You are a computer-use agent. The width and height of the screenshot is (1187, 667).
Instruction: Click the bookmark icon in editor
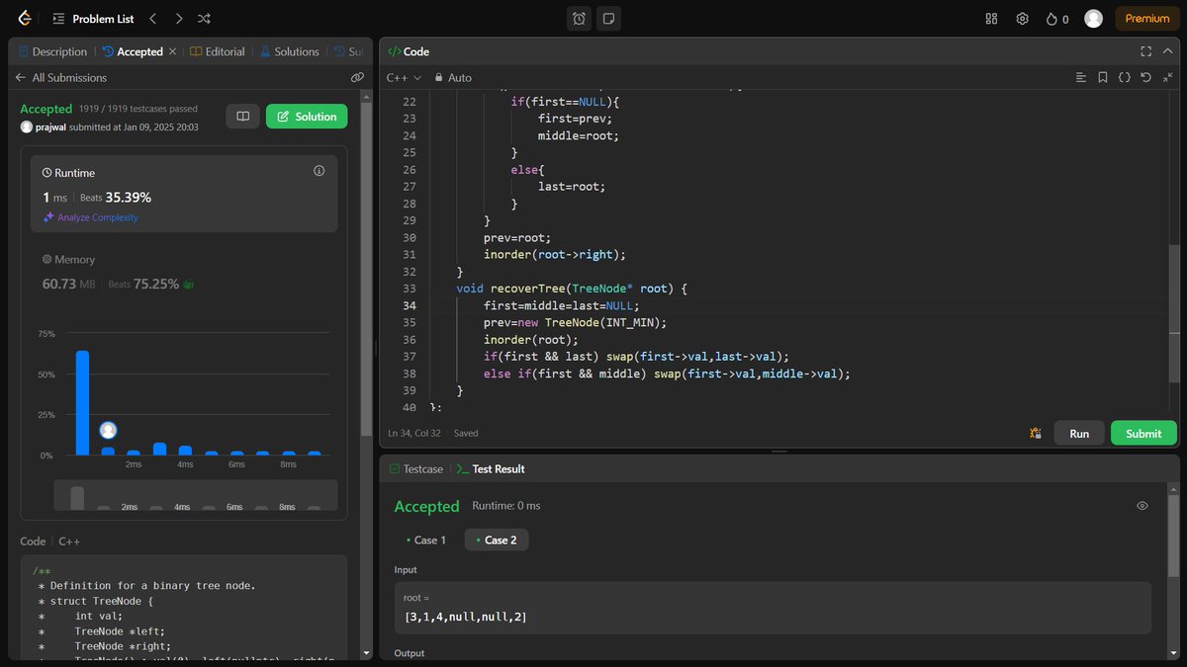coord(1103,77)
